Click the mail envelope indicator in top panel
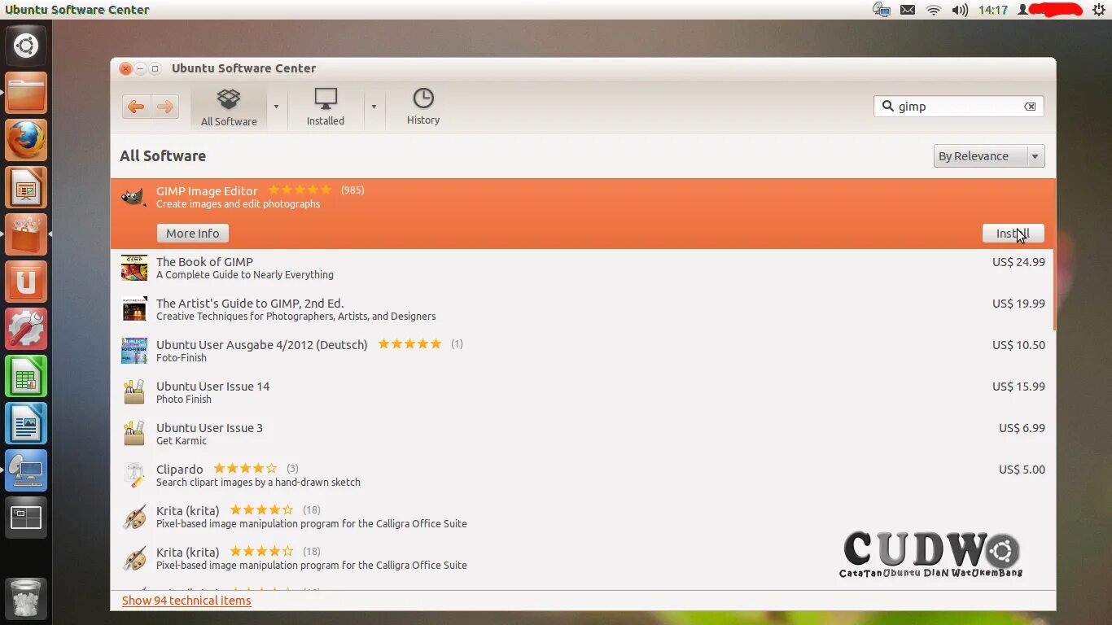1112x625 pixels. [908, 10]
